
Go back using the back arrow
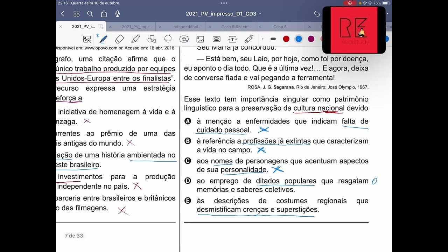(63, 14)
